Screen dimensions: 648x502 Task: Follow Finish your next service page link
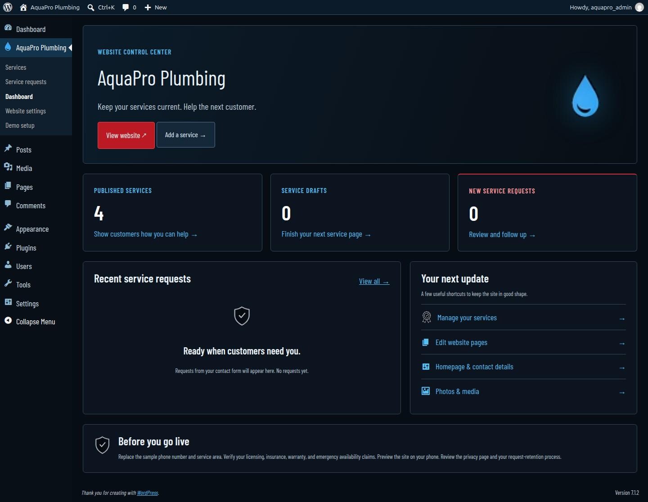[326, 234]
